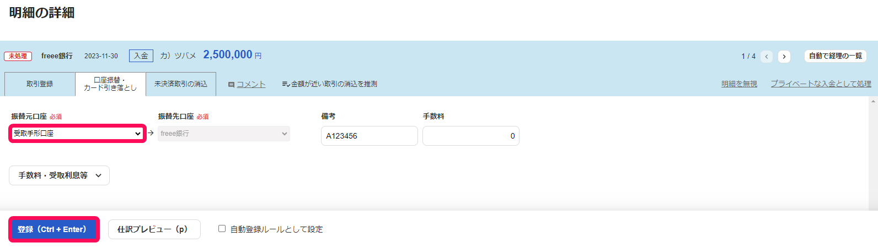Open 仕訳プレビュー (p) button
The height and width of the screenshot is (248, 878).
click(154, 229)
